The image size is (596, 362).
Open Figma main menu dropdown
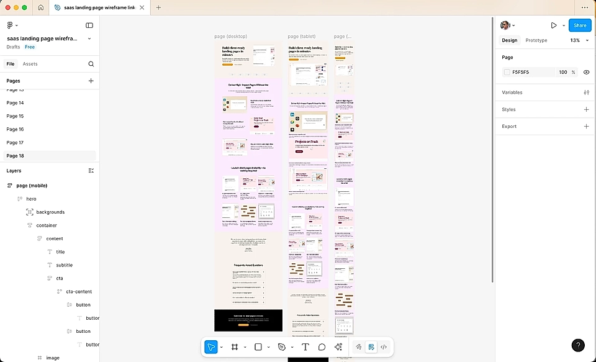(x=12, y=25)
